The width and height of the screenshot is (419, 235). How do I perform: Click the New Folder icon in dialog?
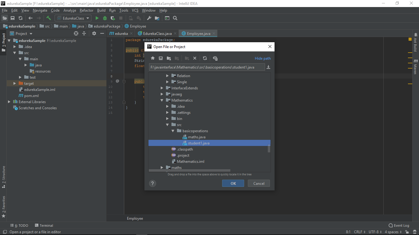point(187,58)
